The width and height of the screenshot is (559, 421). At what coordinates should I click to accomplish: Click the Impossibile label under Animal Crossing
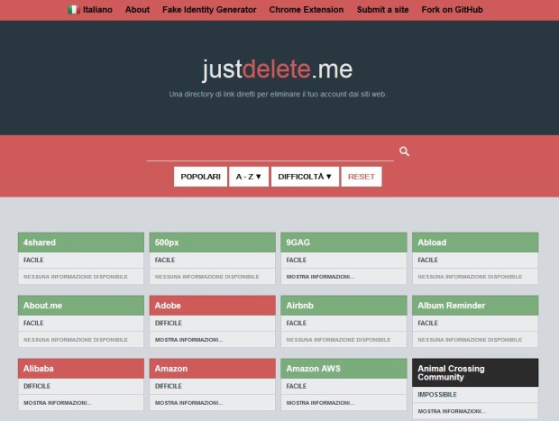click(x=437, y=395)
